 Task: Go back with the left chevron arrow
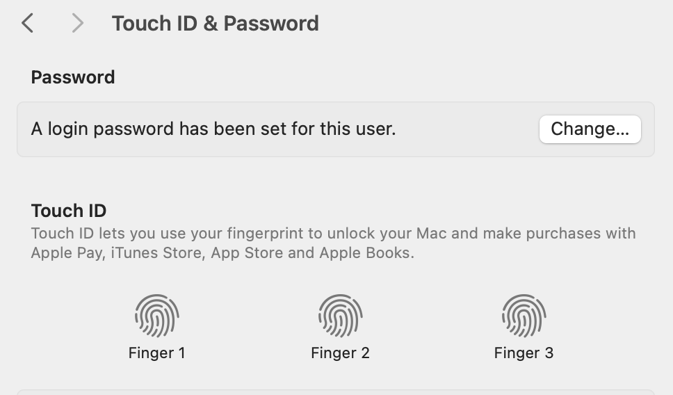coord(27,24)
